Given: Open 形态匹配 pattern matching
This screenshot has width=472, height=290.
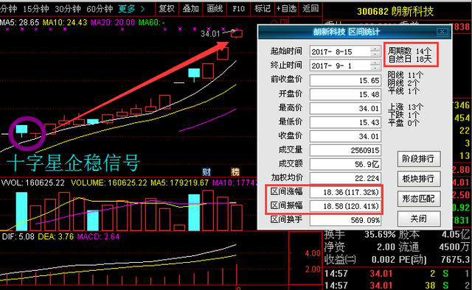Looking at the screenshot, I should (x=419, y=199).
